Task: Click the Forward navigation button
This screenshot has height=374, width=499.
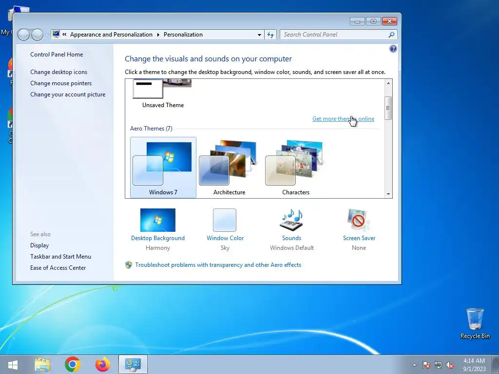Action: pos(37,35)
